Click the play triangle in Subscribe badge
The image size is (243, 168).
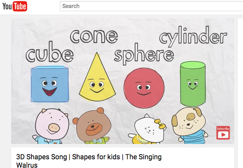[223, 135]
